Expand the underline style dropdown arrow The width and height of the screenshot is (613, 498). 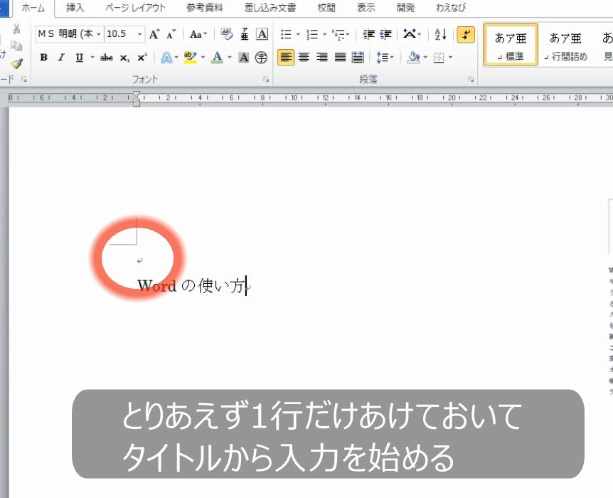[92, 58]
